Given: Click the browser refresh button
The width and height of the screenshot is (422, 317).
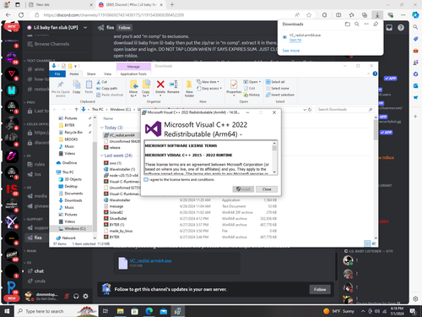Looking at the screenshot, I should coord(21,15).
